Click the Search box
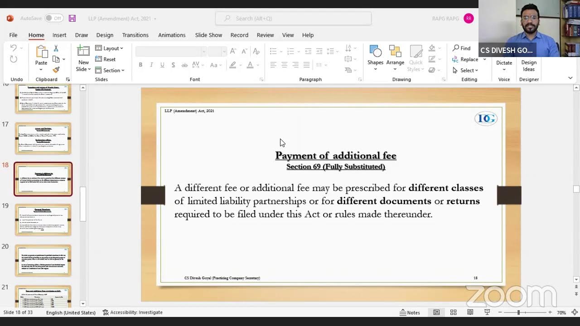 tap(294, 19)
